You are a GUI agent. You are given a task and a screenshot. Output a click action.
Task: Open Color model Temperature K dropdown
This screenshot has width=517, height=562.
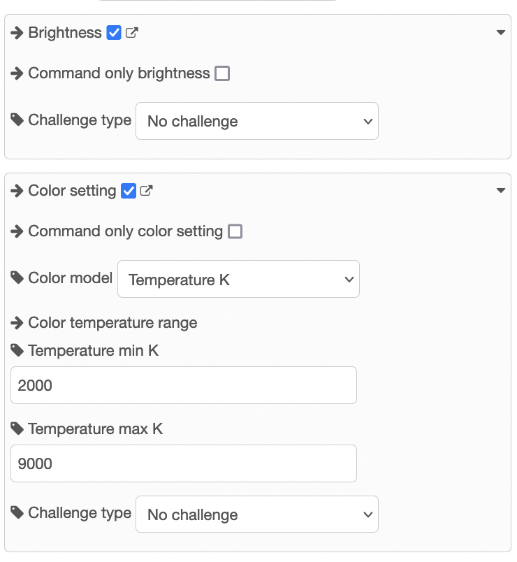238,280
